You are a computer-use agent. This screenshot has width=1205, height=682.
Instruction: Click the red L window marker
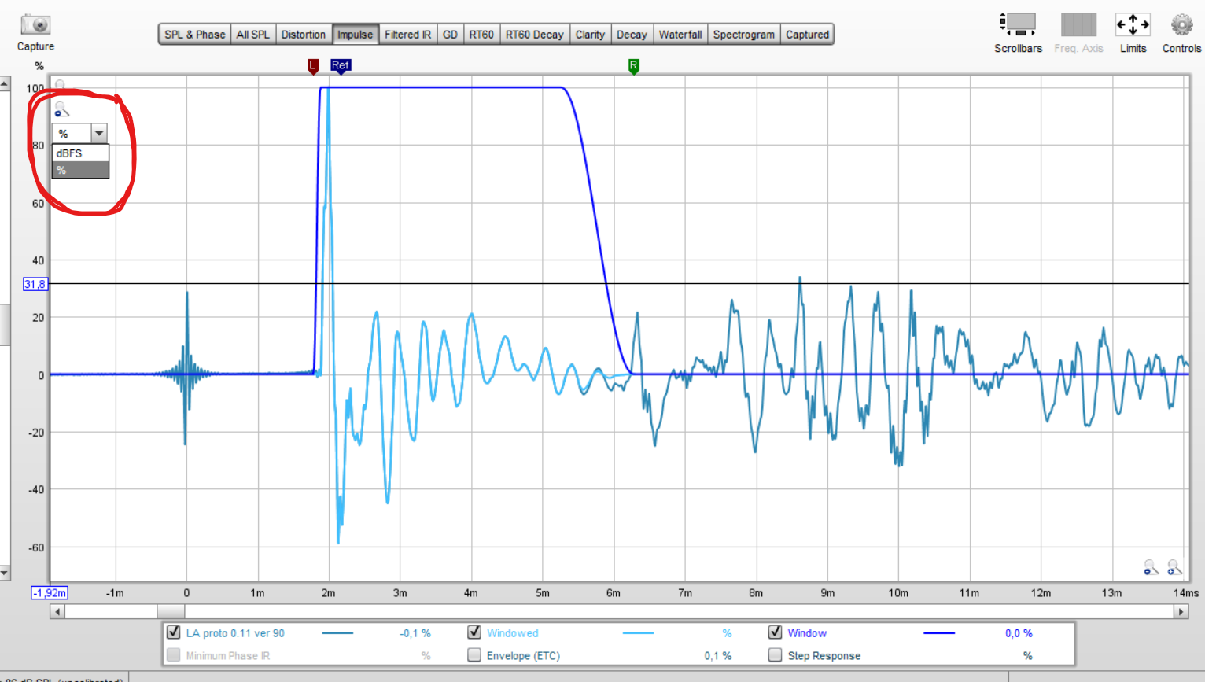[313, 66]
